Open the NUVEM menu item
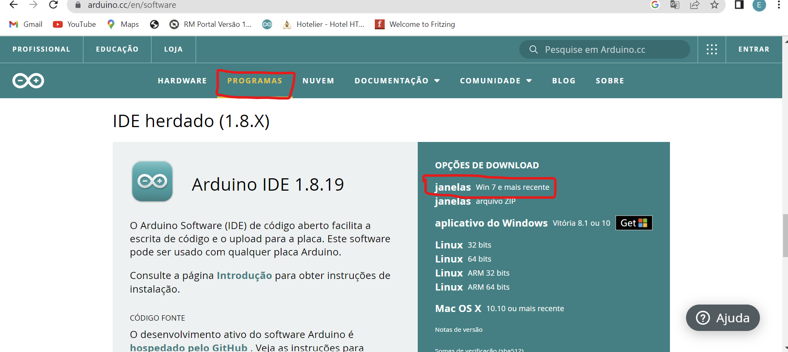Viewport: 788px width, 352px height. (318, 80)
